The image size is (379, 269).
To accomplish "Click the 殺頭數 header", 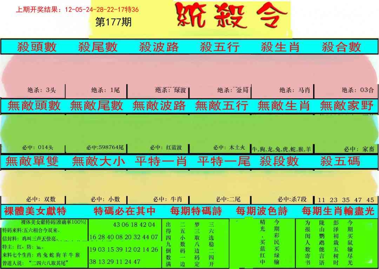I will [x=37, y=47].
